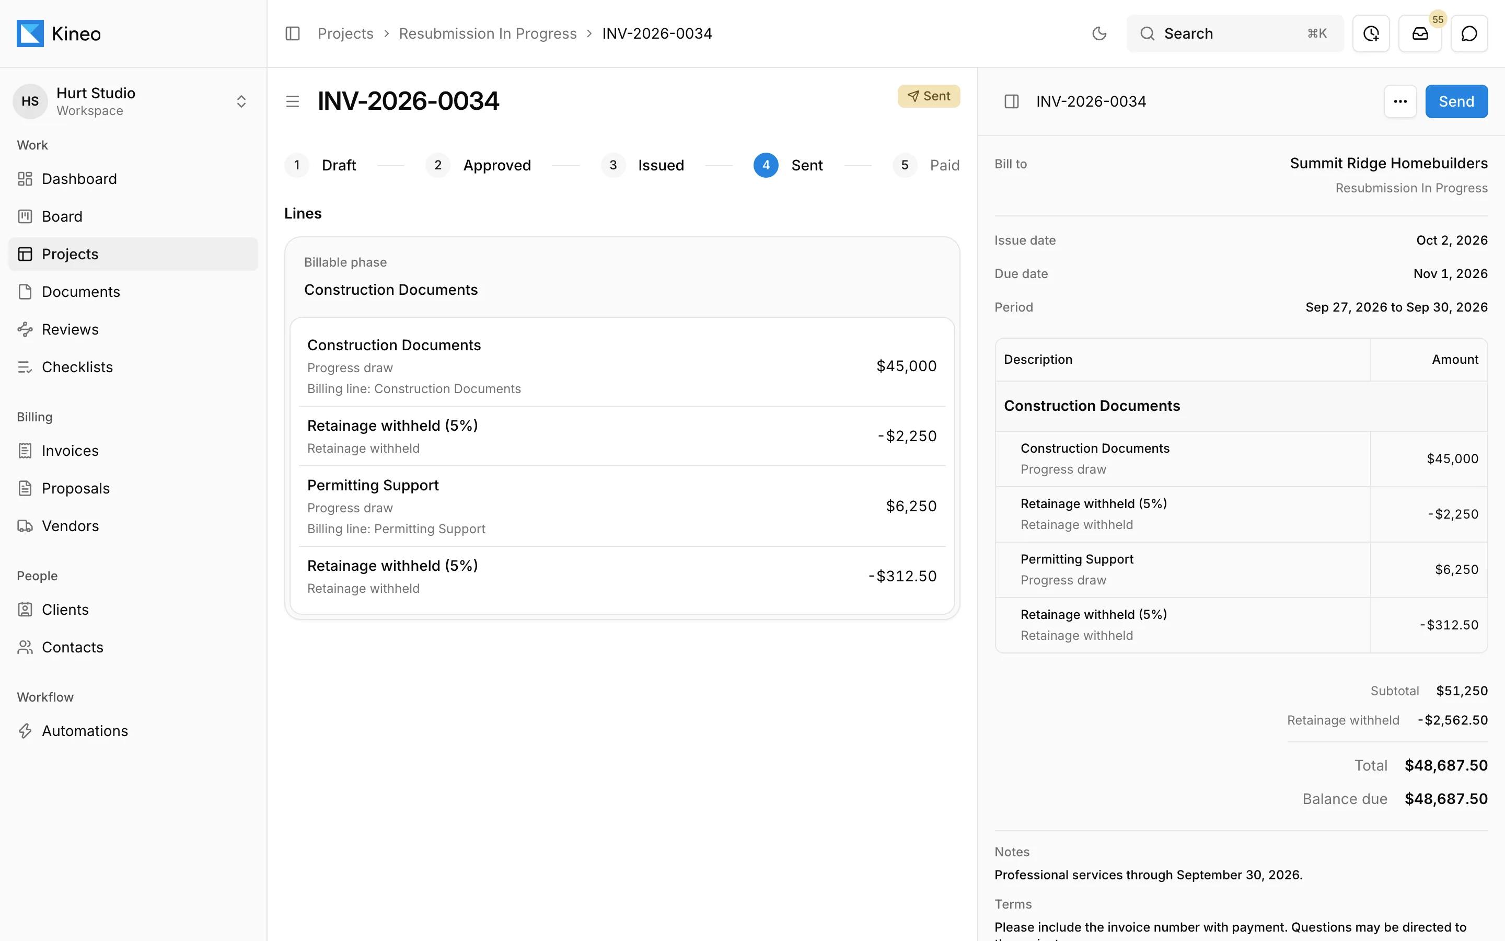Click Summit Ridge Homebuilders in Bill to
This screenshot has height=941, width=1505.
pyautogui.click(x=1388, y=164)
